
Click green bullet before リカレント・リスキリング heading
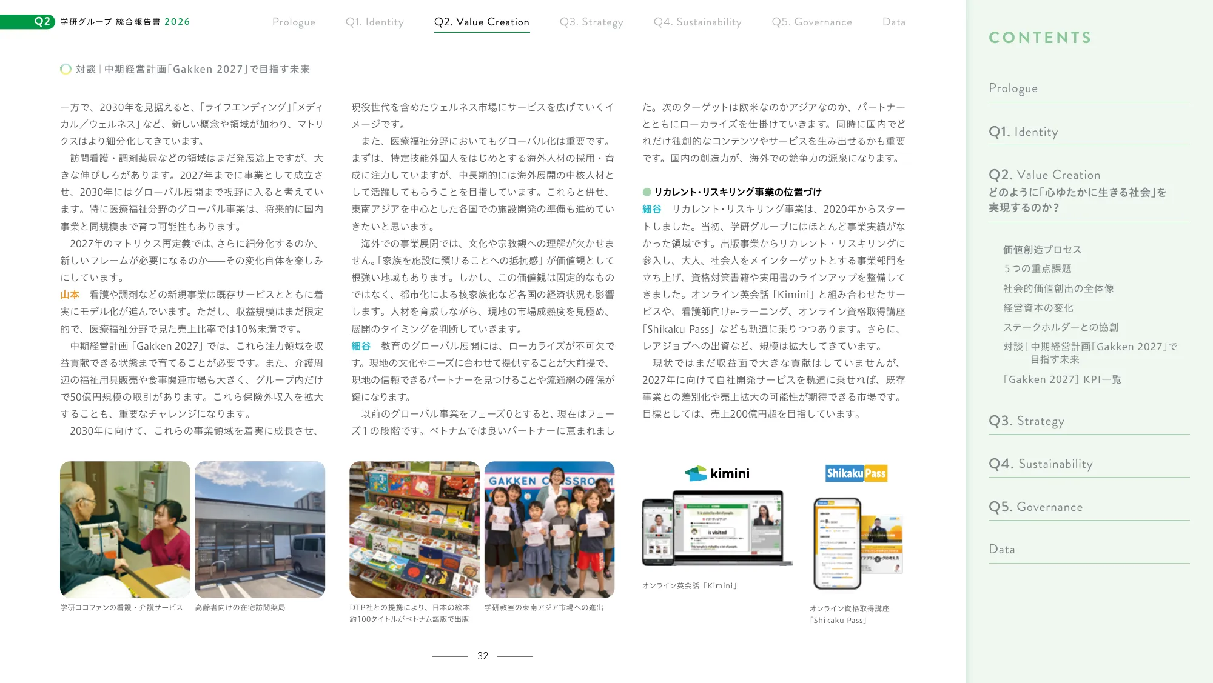pyautogui.click(x=647, y=192)
